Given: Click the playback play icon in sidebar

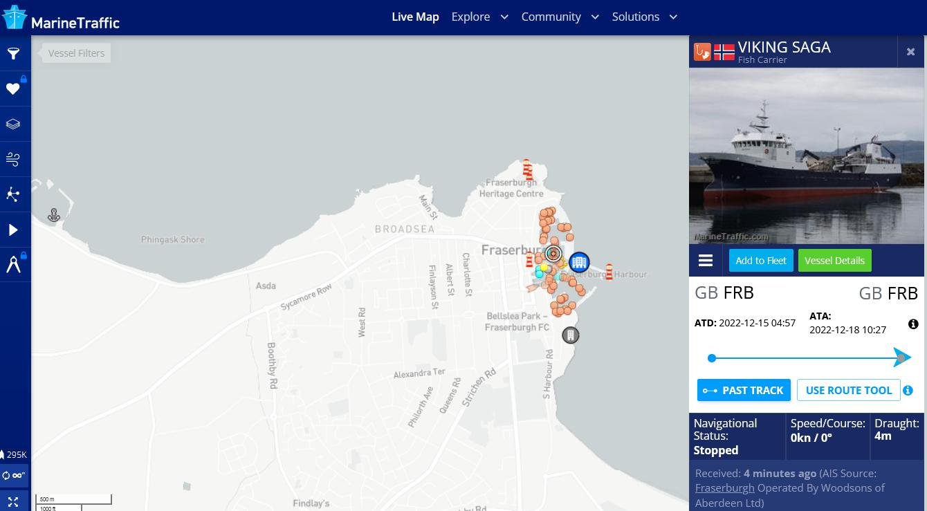Looking at the screenshot, I should coord(13,230).
